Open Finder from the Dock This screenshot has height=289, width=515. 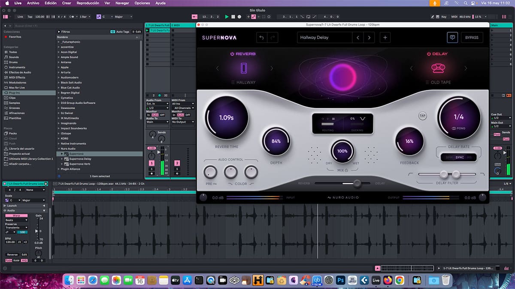tap(69, 280)
